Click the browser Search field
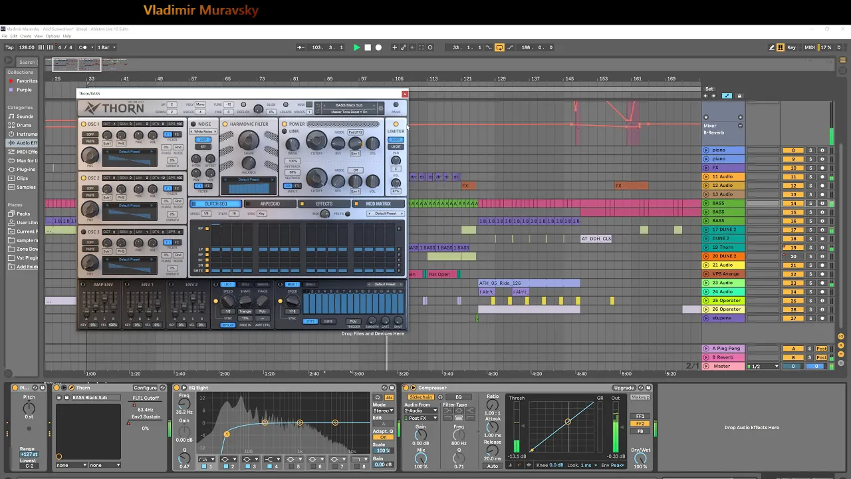 coord(27,62)
